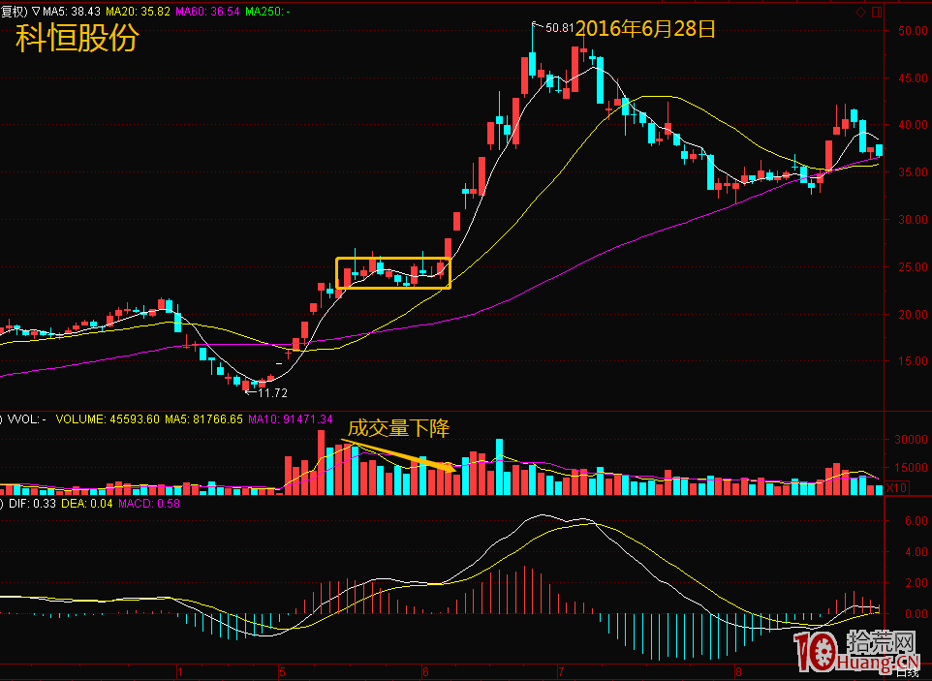Click the 6.00 MACD axis label
This screenshot has width=932, height=681.
tap(916, 521)
